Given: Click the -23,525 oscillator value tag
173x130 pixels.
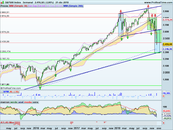Looking at the screenshot, I should click(167, 116).
